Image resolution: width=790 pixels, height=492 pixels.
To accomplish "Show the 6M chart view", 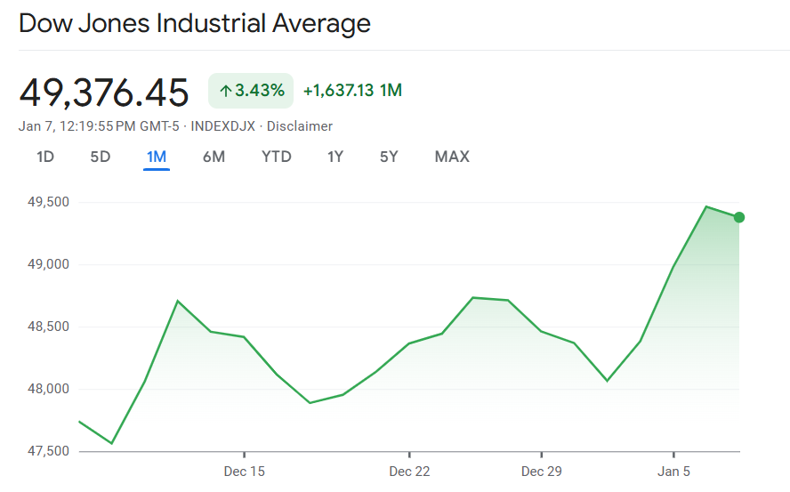I will tap(214, 157).
